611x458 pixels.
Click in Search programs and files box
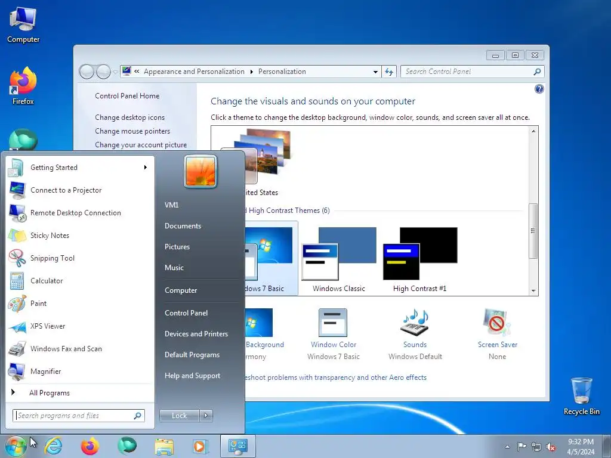[x=79, y=416]
